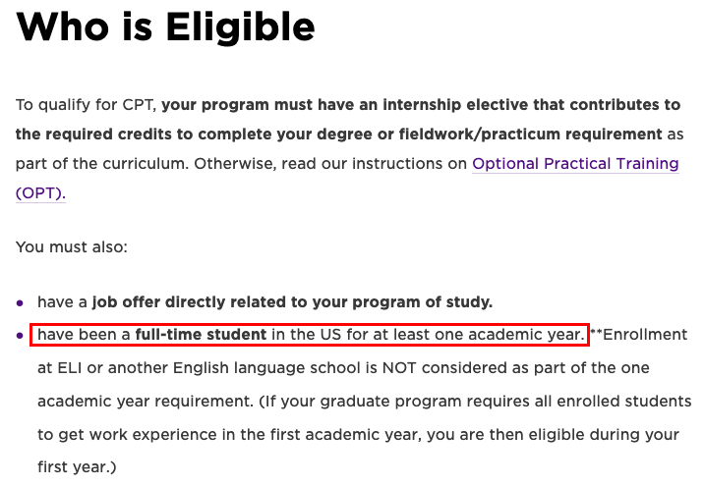Image resolution: width=704 pixels, height=486 pixels.
Task: Select the second purple bullet point
Action: click(x=20, y=336)
